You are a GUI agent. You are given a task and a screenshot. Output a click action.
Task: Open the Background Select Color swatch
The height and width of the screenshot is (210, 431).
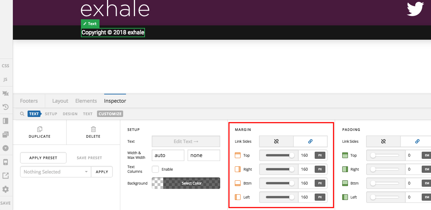186,183
